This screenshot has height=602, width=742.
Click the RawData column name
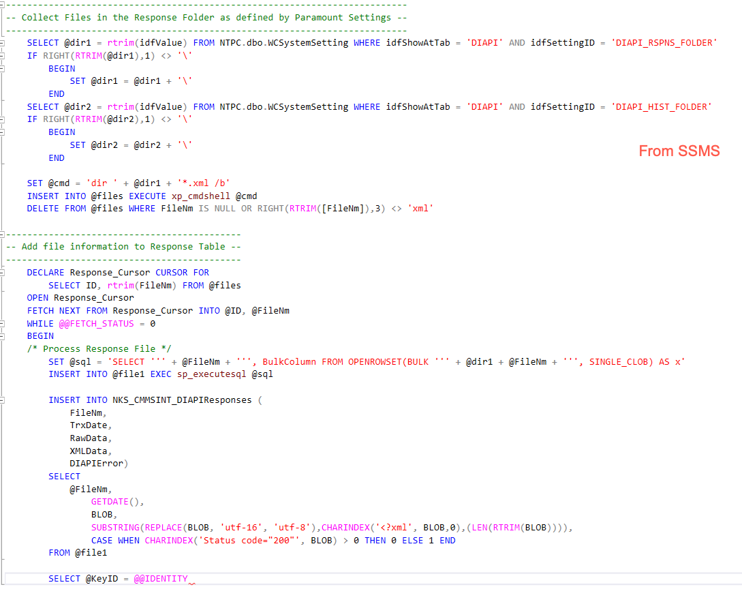click(89, 438)
